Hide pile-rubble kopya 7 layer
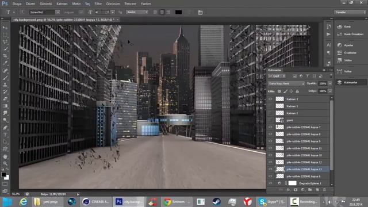The width and height of the screenshot is (368, 207). [270, 127]
